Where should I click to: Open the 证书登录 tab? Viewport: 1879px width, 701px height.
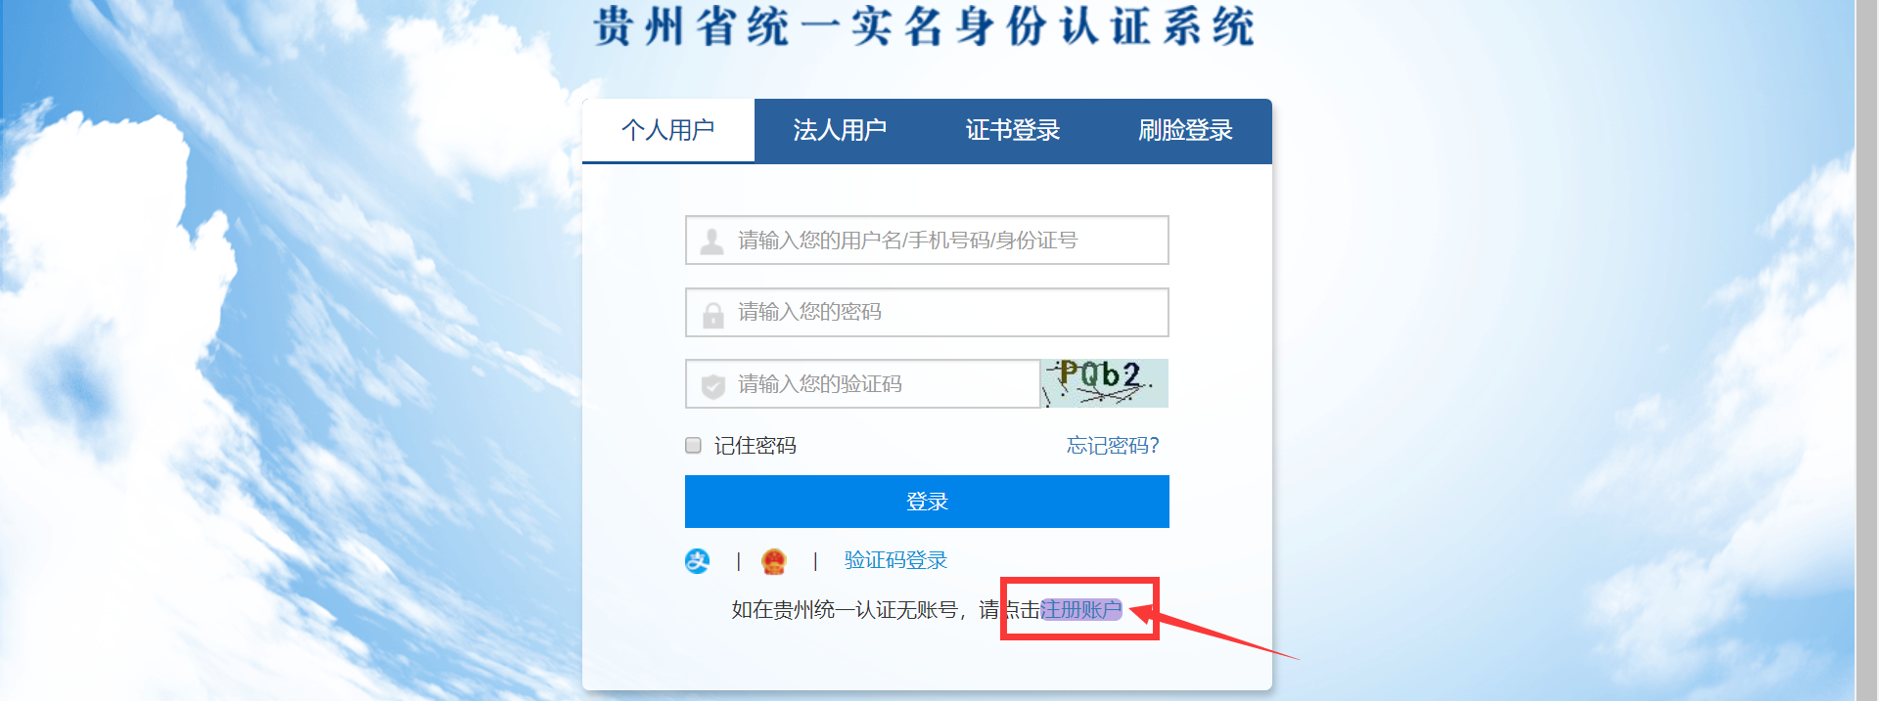[1013, 130]
